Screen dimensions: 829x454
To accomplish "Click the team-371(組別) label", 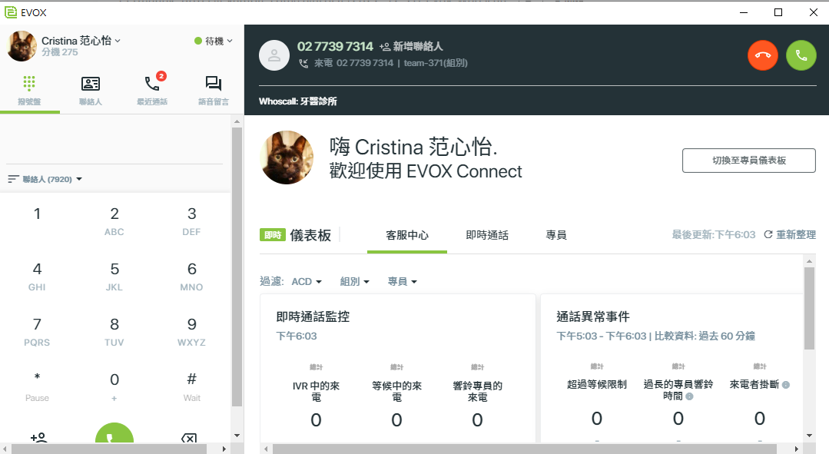I will [x=436, y=63].
